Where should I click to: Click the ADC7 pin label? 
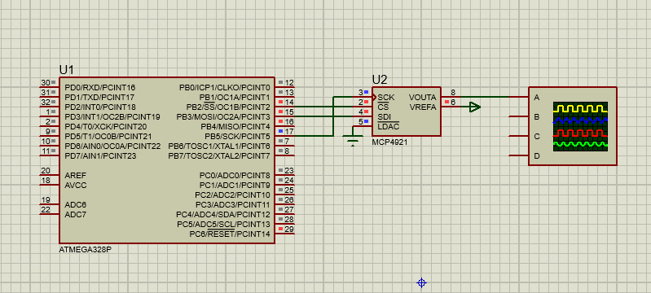[x=76, y=215]
